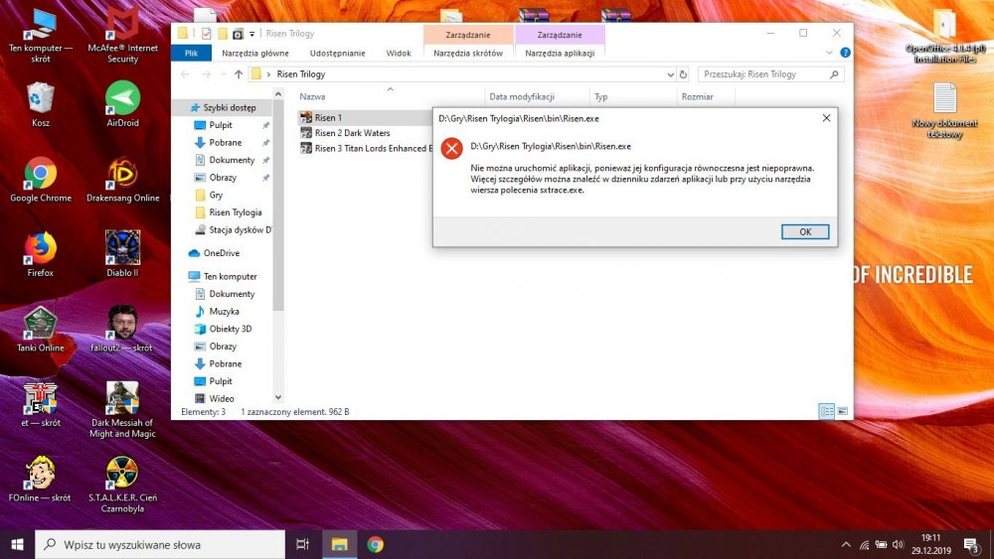Launch Google Chrome desktop shortcut

tap(41, 181)
